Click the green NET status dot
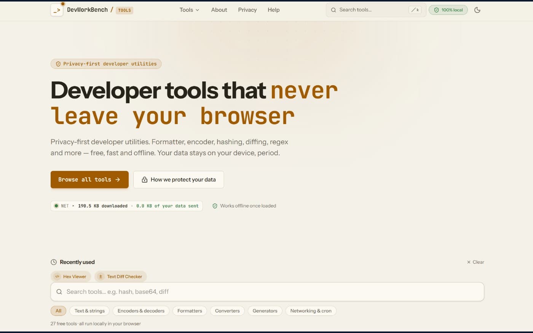The image size is (533, 333). (56, 206)
